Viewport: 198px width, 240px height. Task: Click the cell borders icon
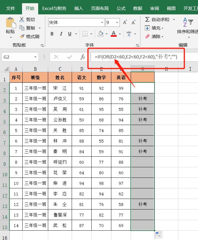tap(85, 34)
